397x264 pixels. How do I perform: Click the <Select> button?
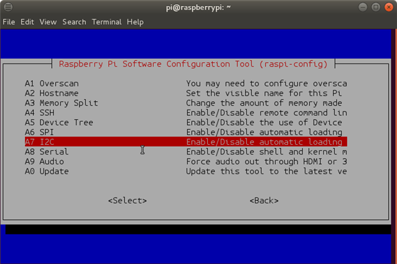[x=128, y=201]
